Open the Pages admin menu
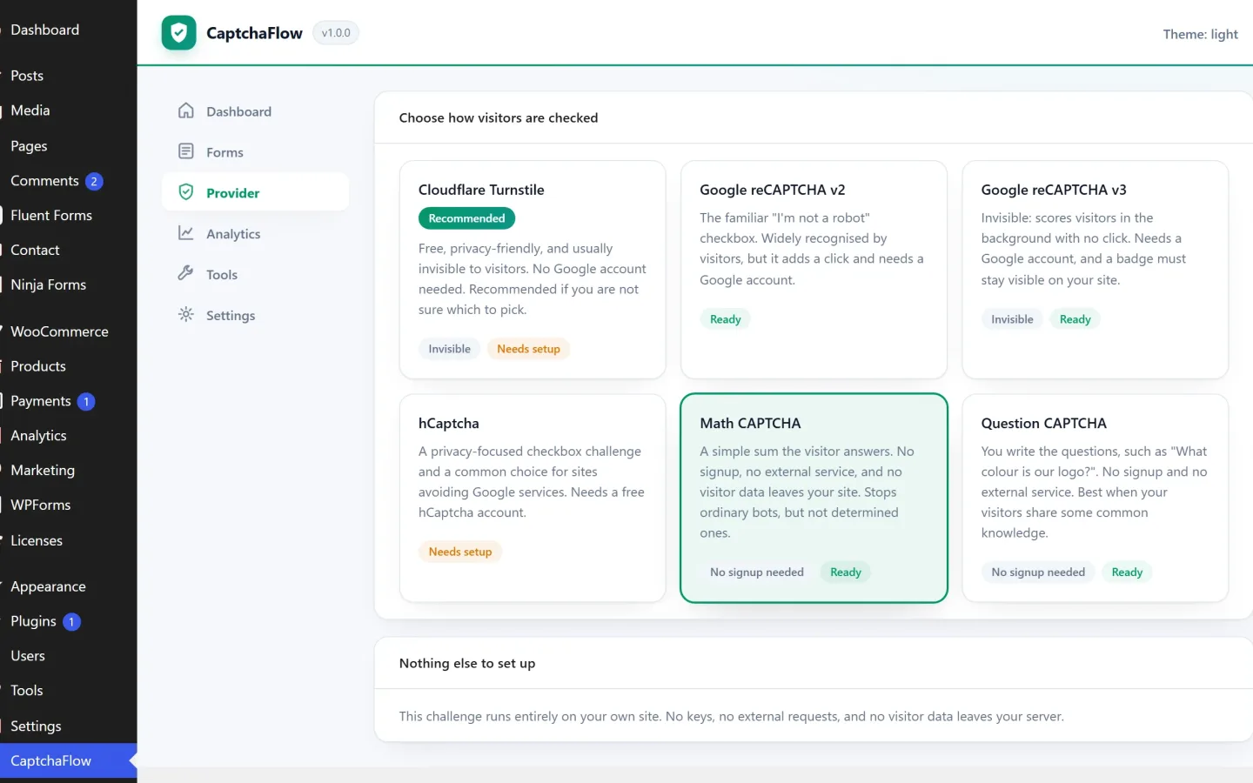 coord(68,146)
